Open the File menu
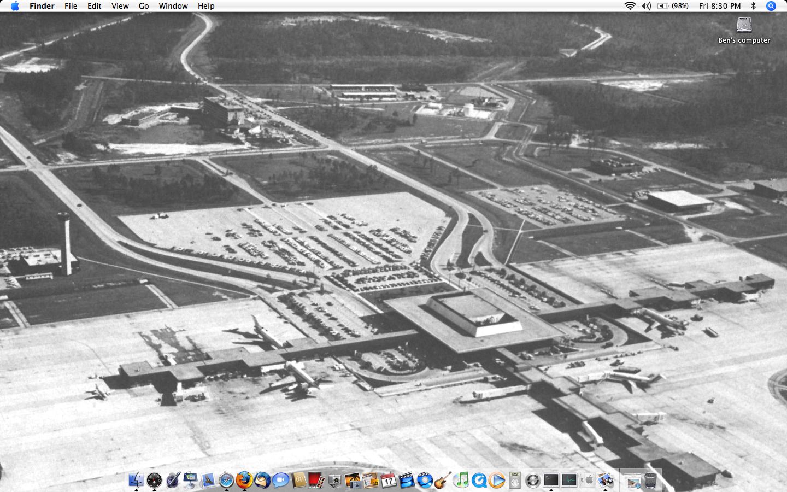 (71, 6)
